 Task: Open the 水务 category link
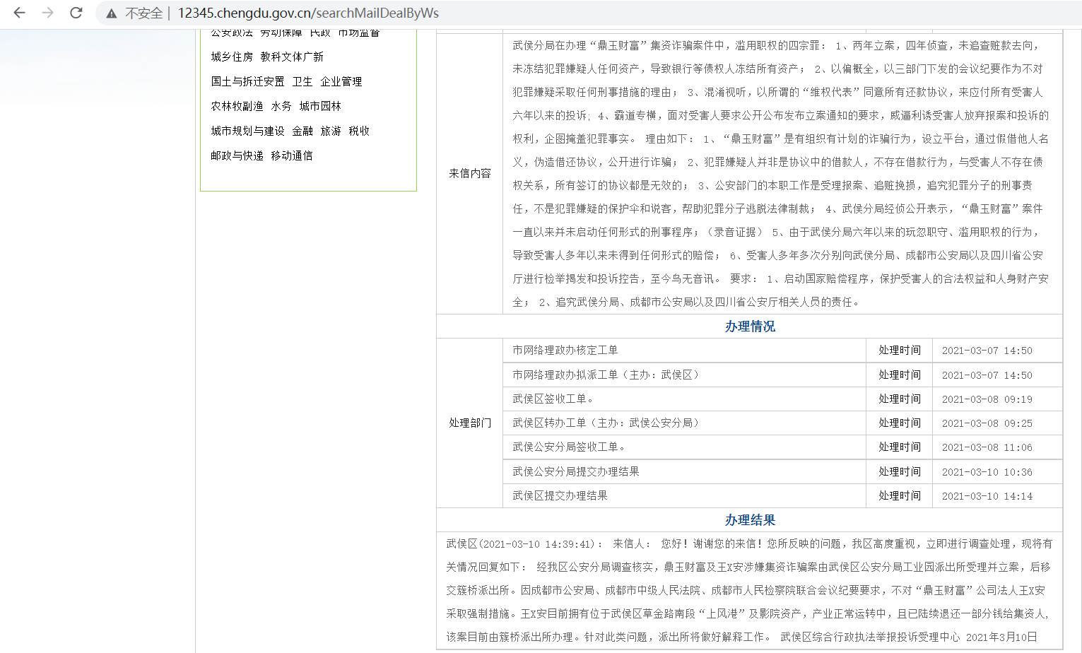pyautogui.click(x=281, y=106)
